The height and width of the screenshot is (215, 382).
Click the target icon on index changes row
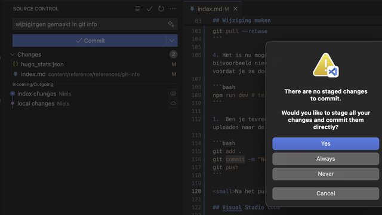point(173,94)
